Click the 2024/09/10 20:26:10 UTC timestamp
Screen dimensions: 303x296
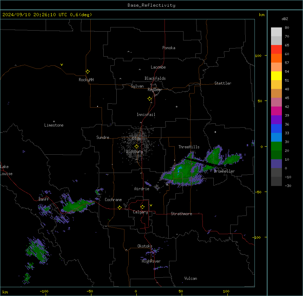pyautogui.click(x=34, y=15)
